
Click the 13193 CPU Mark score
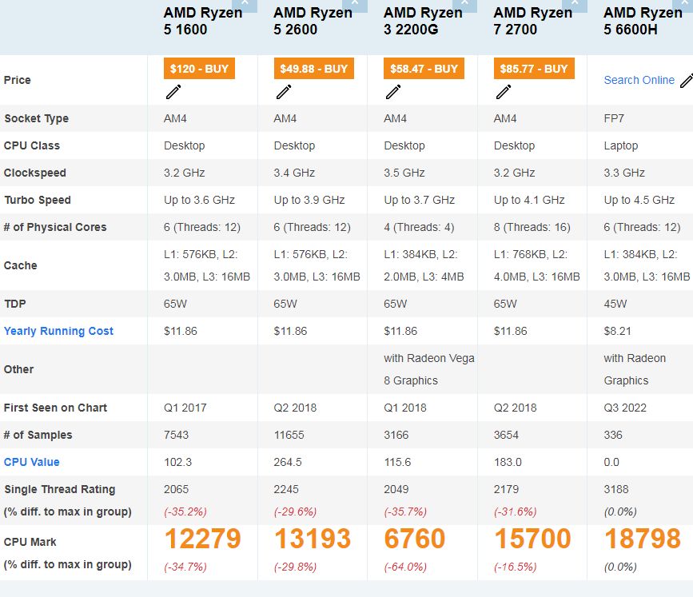313,539
